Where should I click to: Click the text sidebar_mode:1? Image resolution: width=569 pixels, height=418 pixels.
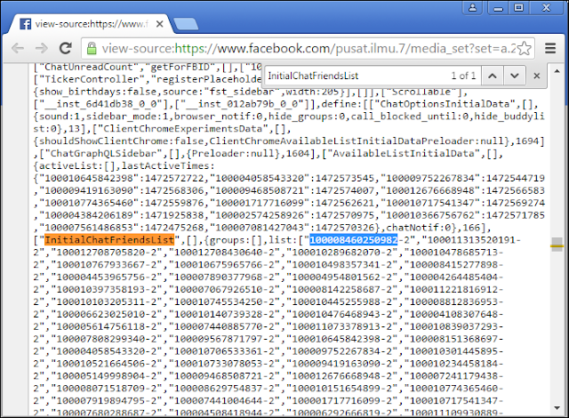click(x=126, y=117)
